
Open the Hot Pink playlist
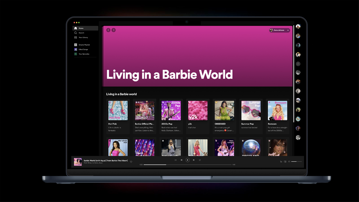click(118, 111)
